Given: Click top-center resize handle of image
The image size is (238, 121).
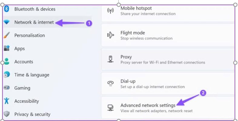Looking at the screenshot, I should pyautogui.click(x=119, y=5).
